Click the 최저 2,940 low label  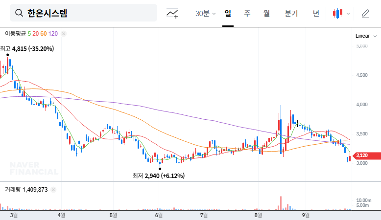159,176
